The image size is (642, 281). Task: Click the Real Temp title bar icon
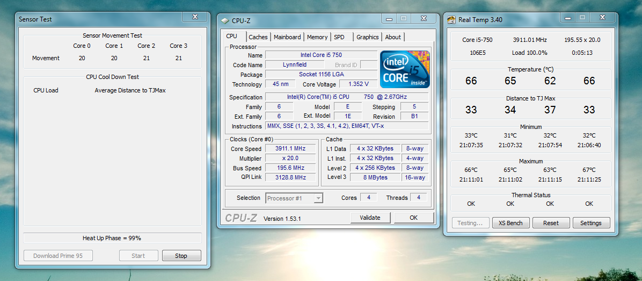tap(451, 20)
